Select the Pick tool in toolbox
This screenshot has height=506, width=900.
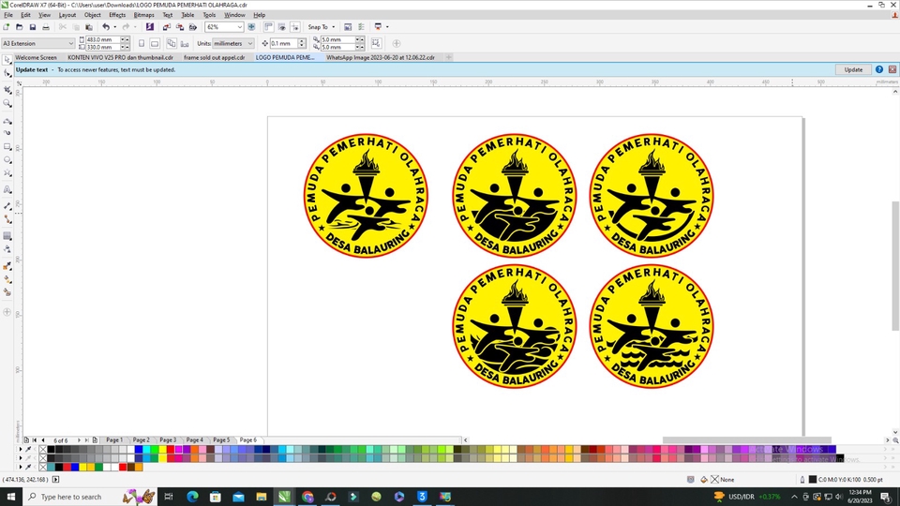point(7,60)
